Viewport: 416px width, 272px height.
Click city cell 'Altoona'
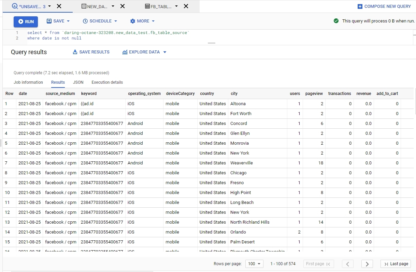(238, 104)
